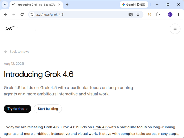Select the Introducing Grok 4.6 tab
The width and height of the screenshot is (184, 138).
pyautogui.click(x=34, y=5)
